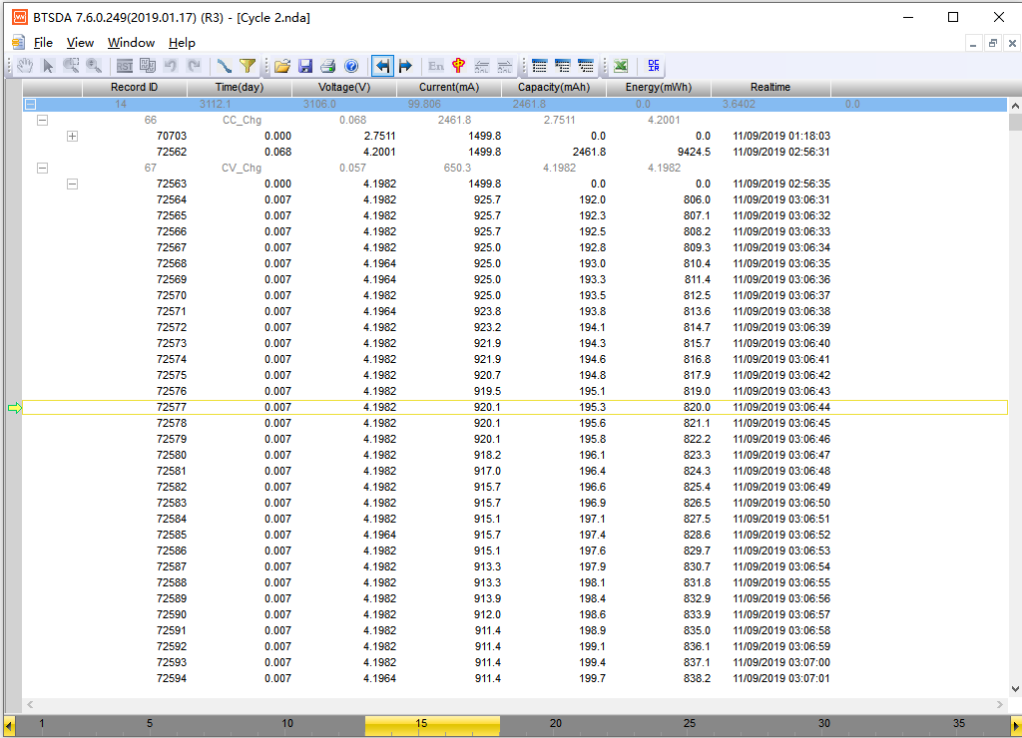This screenshot has height=738, width=1022.
Task: Collapse step 67 CV_Chg
Action: coord(42,169)
